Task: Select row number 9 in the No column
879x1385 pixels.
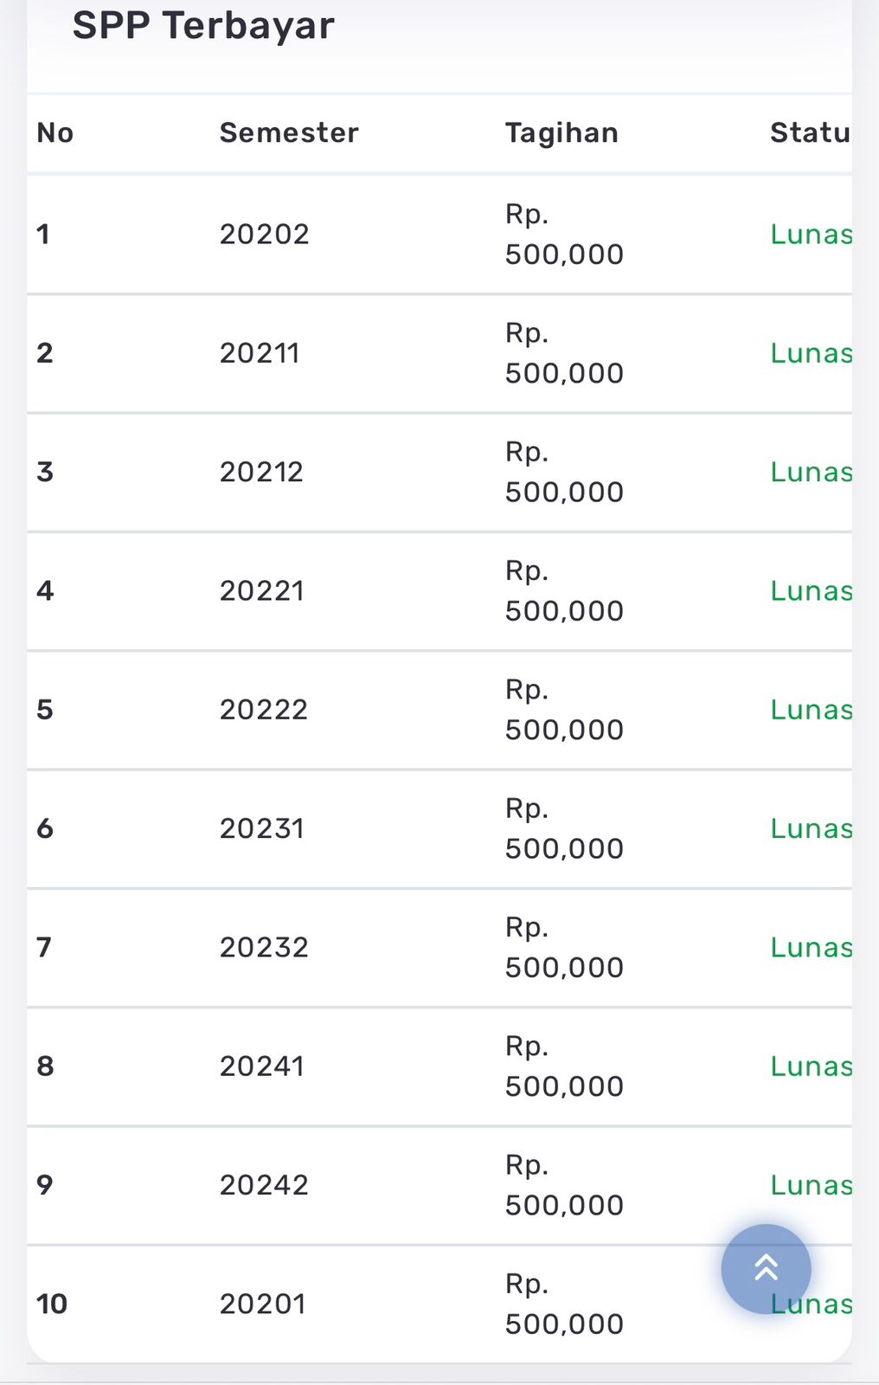Action: tap(45, 1185)
